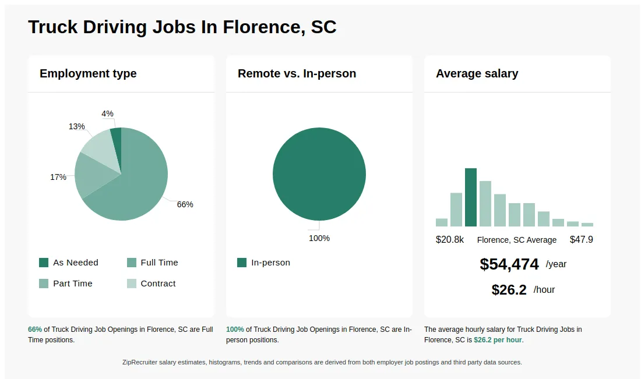
Task: Click the Truck Driving Jobs page title
Action: point(182,27)
